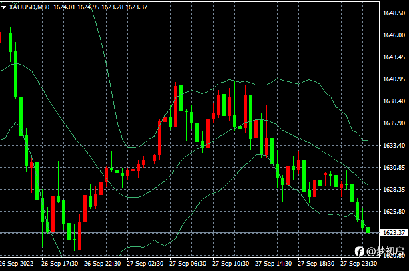The width and height of the screenshot is (409, 271).
Task: Click the 1648.50 price axis label
Action: pos(394,13)
